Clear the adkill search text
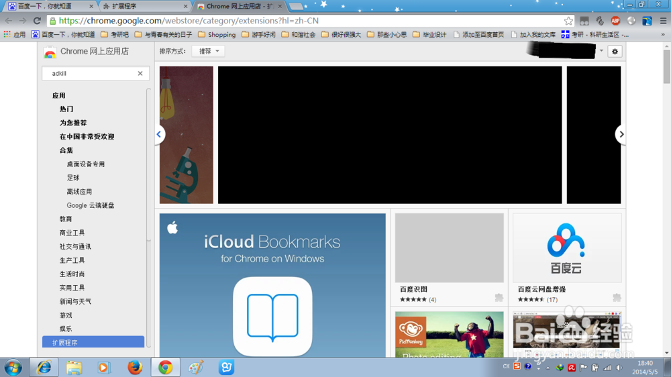 pyautogui.click(x=140, y=73)
